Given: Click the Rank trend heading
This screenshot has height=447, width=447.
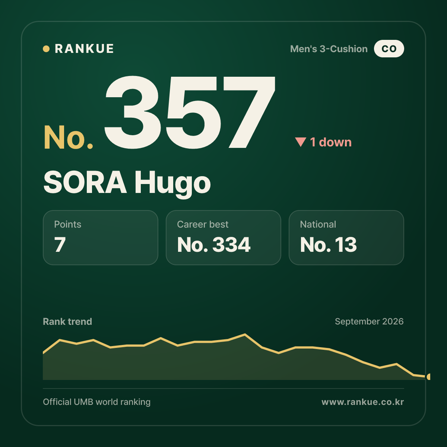Looking at the screenshot, I should click(67, 321).
